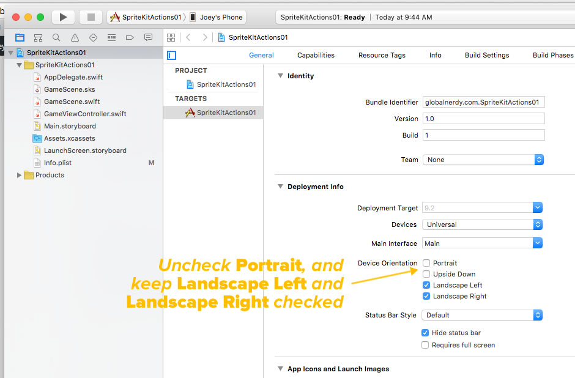Viewport: 575px width, 378px height.
Task: Open the Project navigator folder icon
Action: [20, 37]
